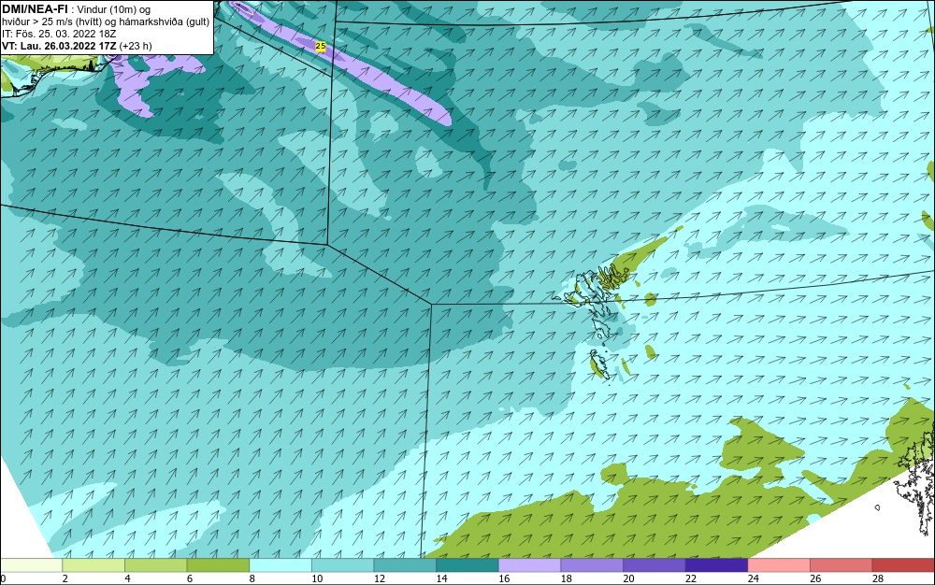Click the legend scale number 8
This screenshot has width=935, height=585.
[252, 578]
